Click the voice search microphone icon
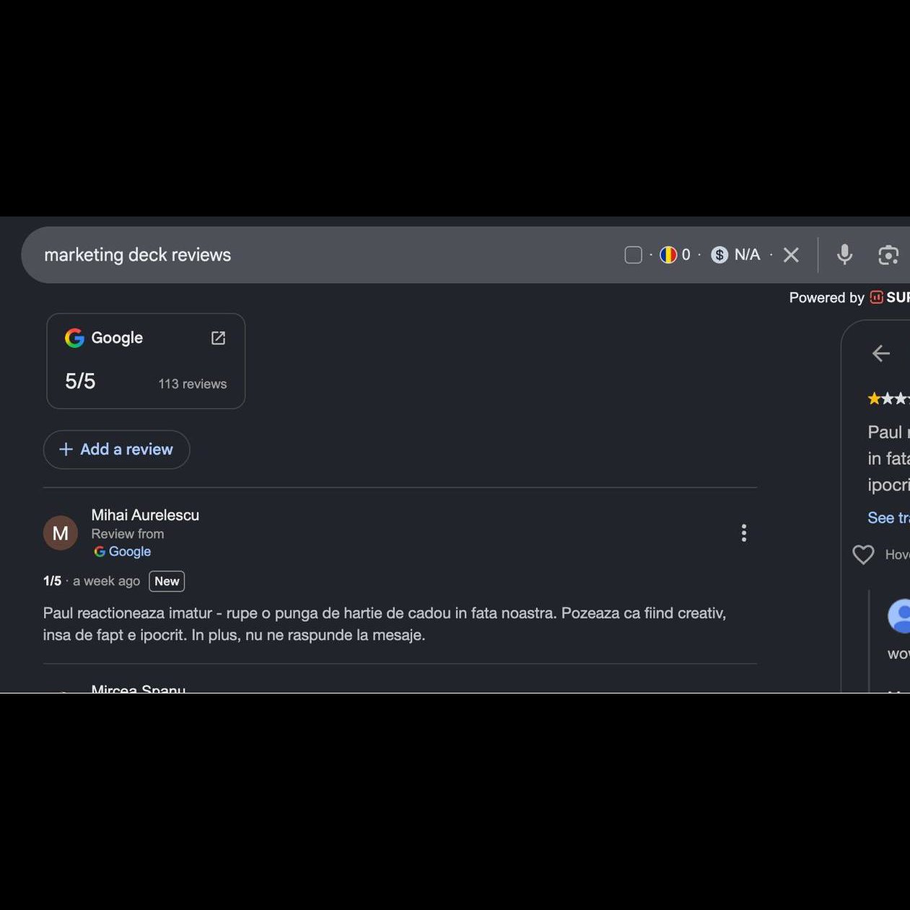This screenshot has width=910, height=910. [844, 255]
